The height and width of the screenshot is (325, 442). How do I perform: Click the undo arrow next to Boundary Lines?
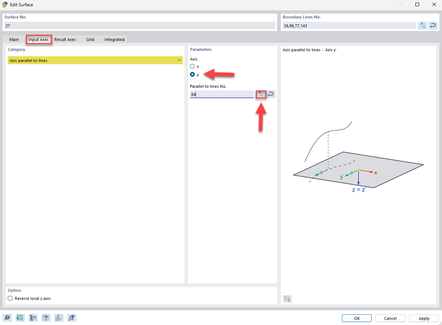tap(432, 25)
